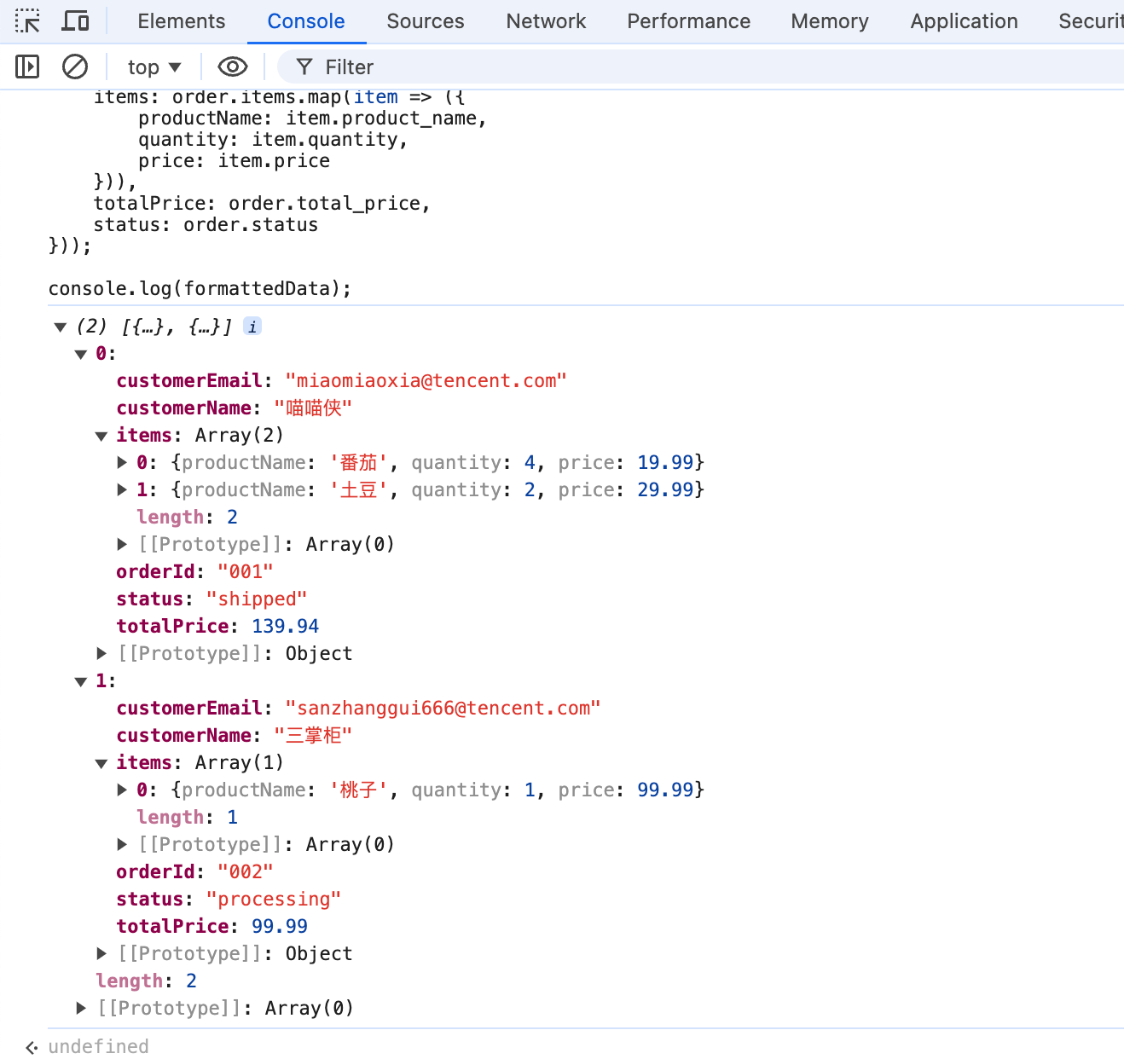
Task: Create a live expression with eye icon
Action: point(233,67)
